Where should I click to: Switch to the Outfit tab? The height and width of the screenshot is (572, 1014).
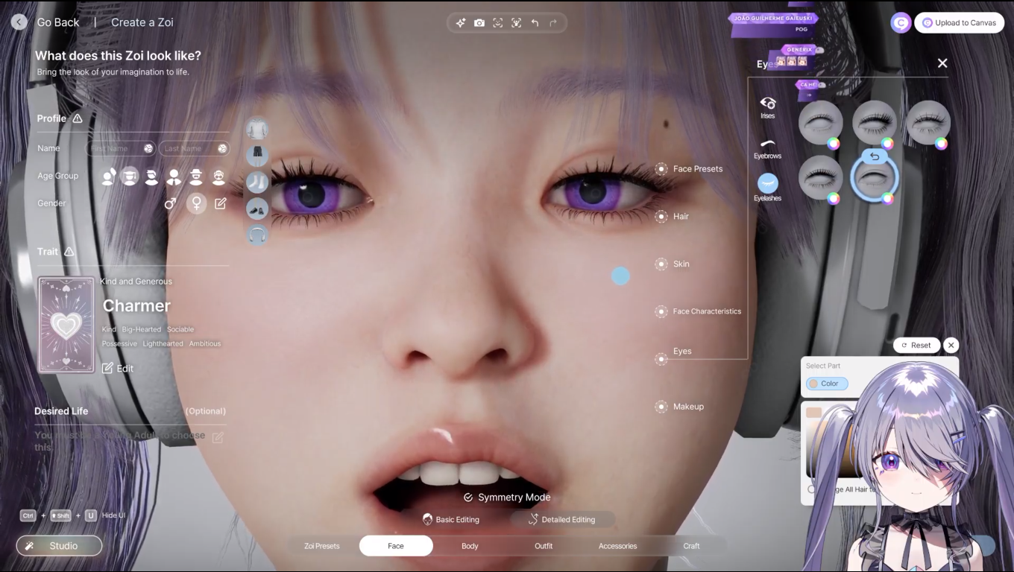pyautogui.click(x=544, y=546)
